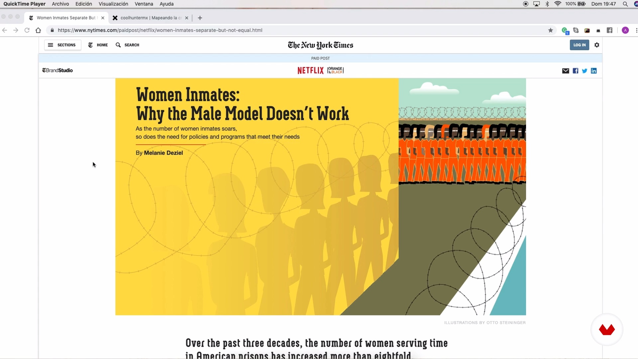Click the Bluetooth menu bar icon
This screenshot has height=359, width=638.
(x=547, y=4)
